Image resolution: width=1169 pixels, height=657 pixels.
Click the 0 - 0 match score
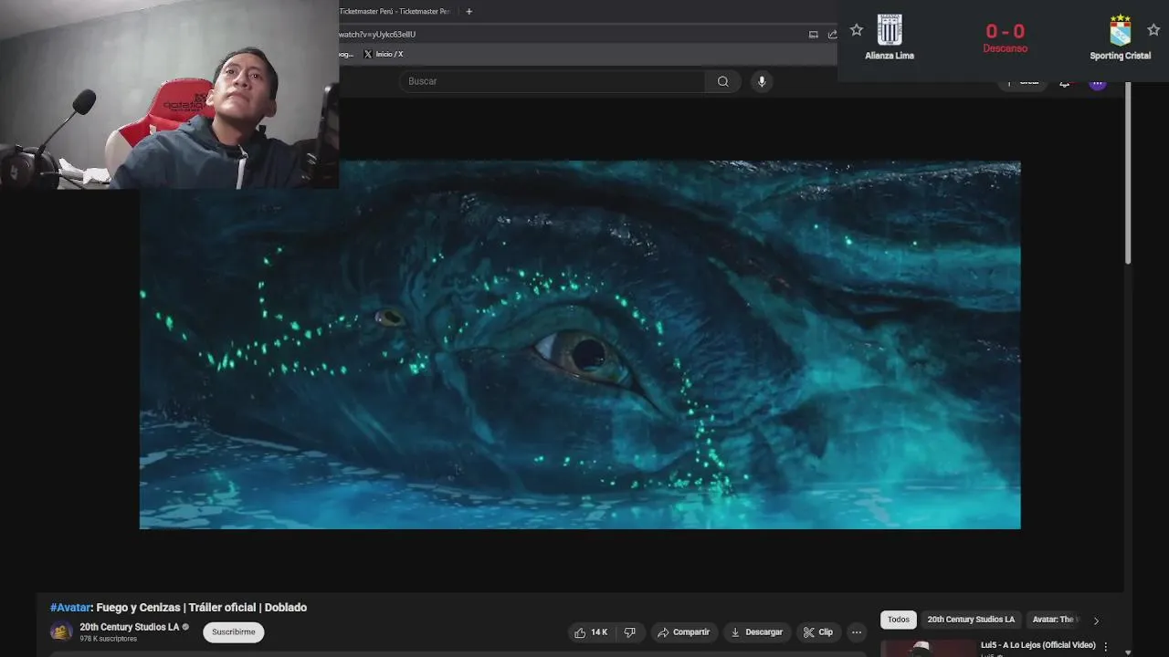click(1006, 32)
